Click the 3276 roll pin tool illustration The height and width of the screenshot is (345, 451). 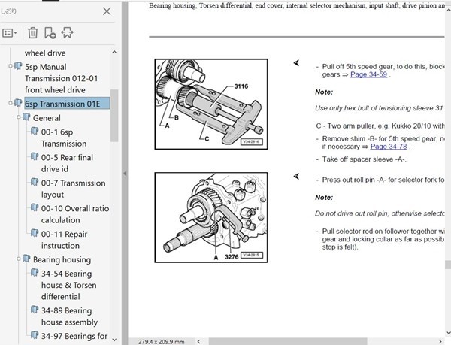[210, 218]
